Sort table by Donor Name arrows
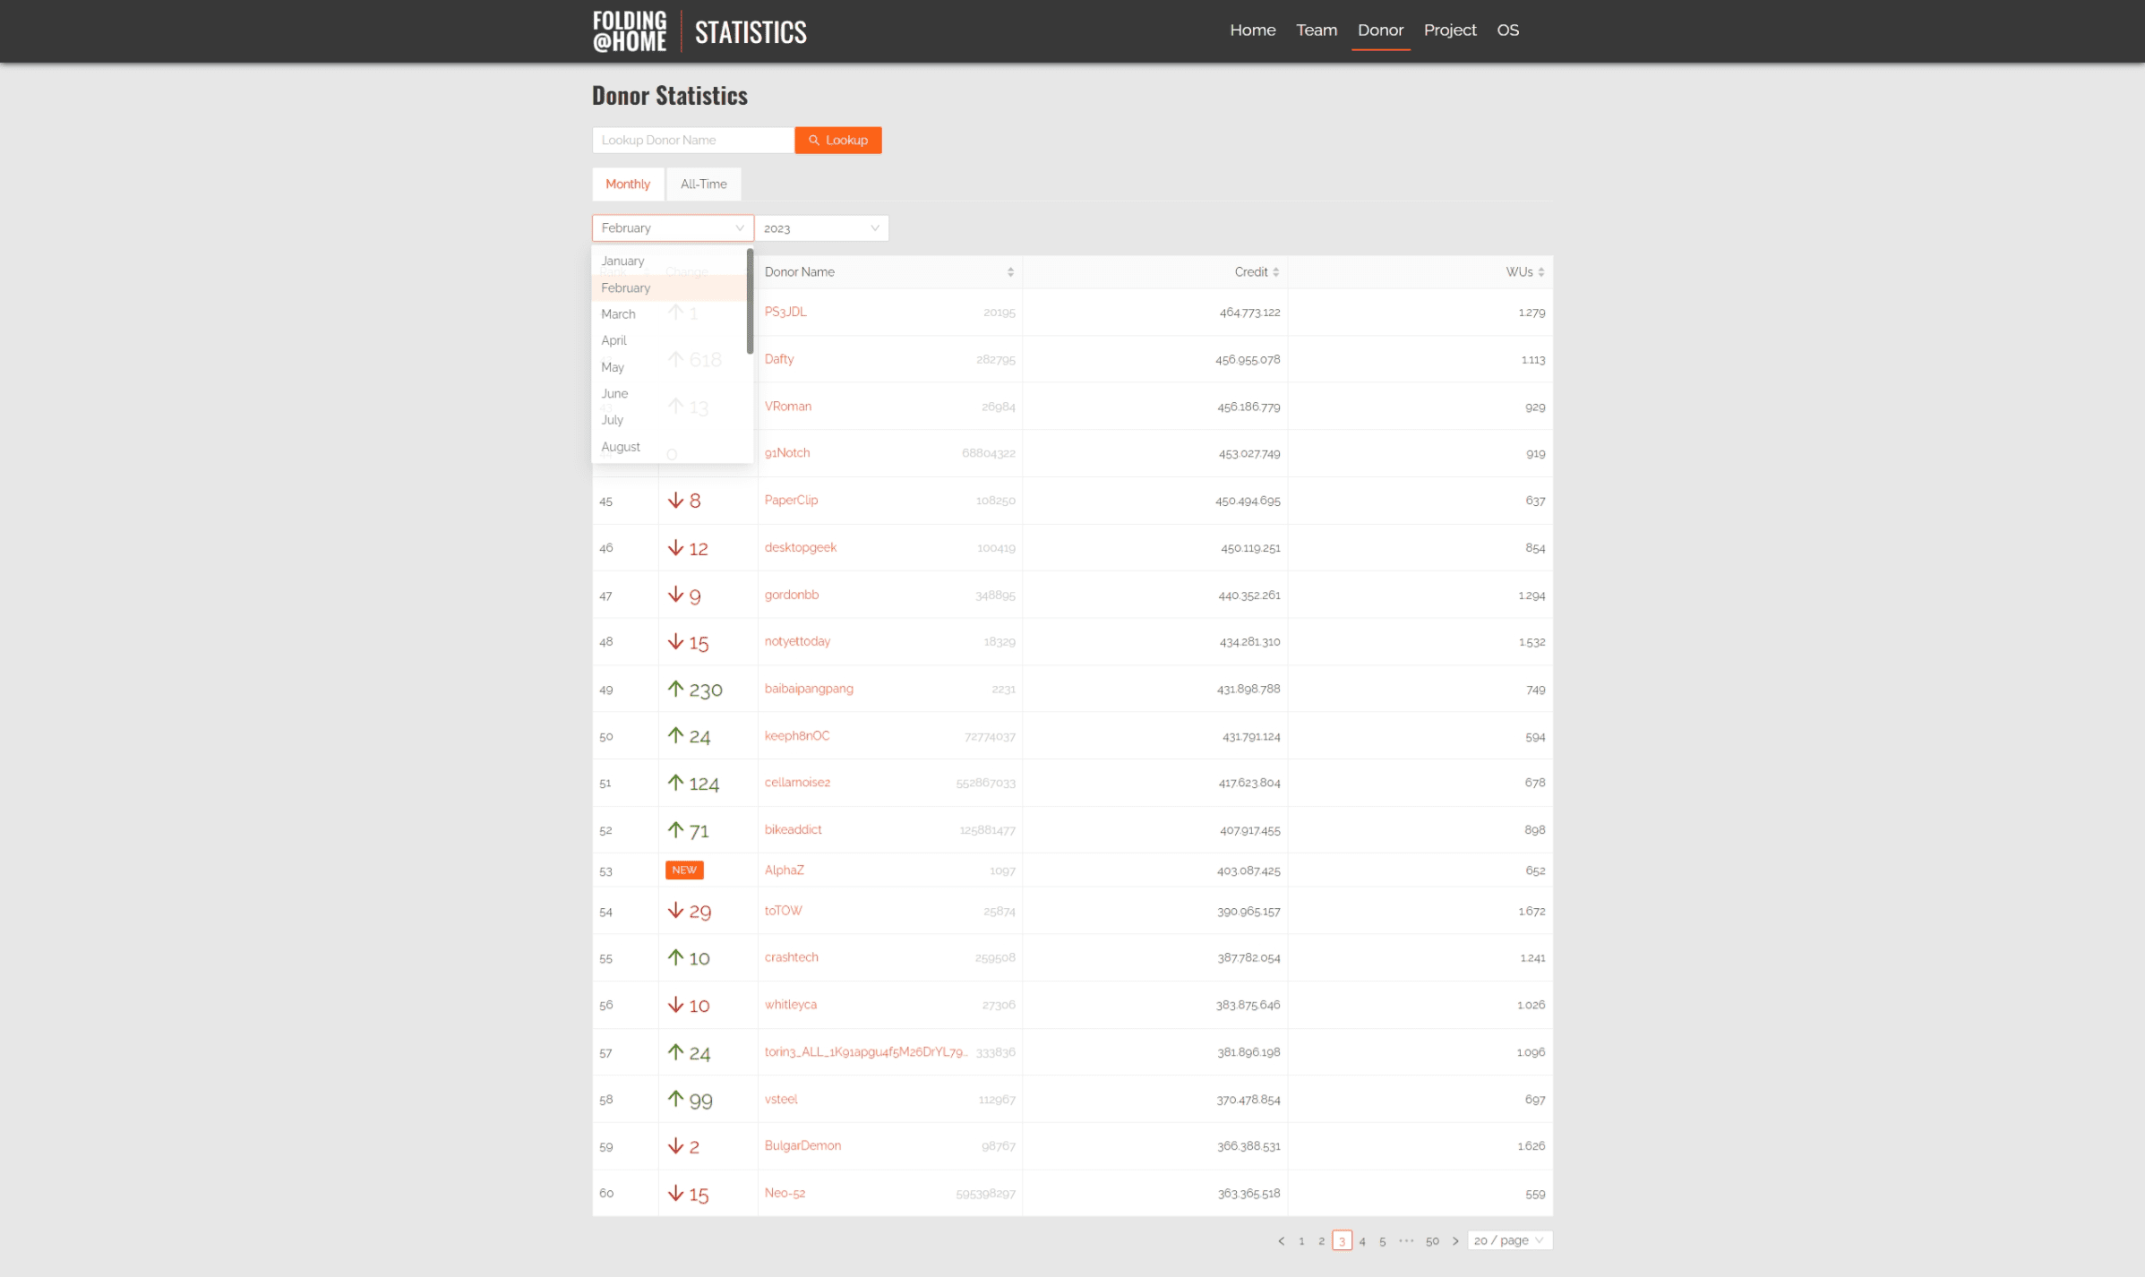2145x1277 pixels. click(1010, 272)
